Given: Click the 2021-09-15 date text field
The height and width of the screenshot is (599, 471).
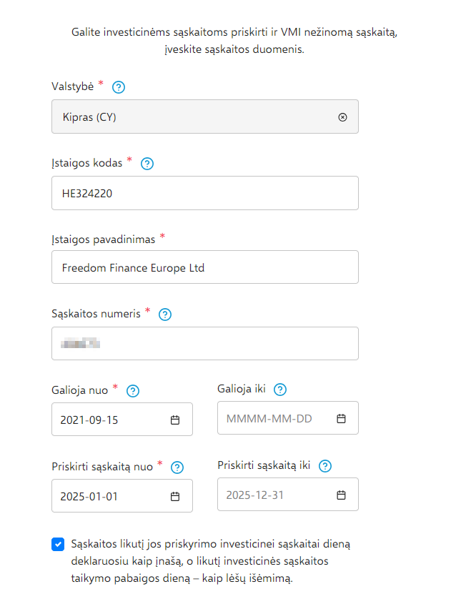Looking at the screenshot, I should (107, 420).
